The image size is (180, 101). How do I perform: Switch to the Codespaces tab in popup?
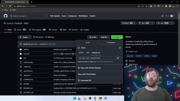[111, 42]
